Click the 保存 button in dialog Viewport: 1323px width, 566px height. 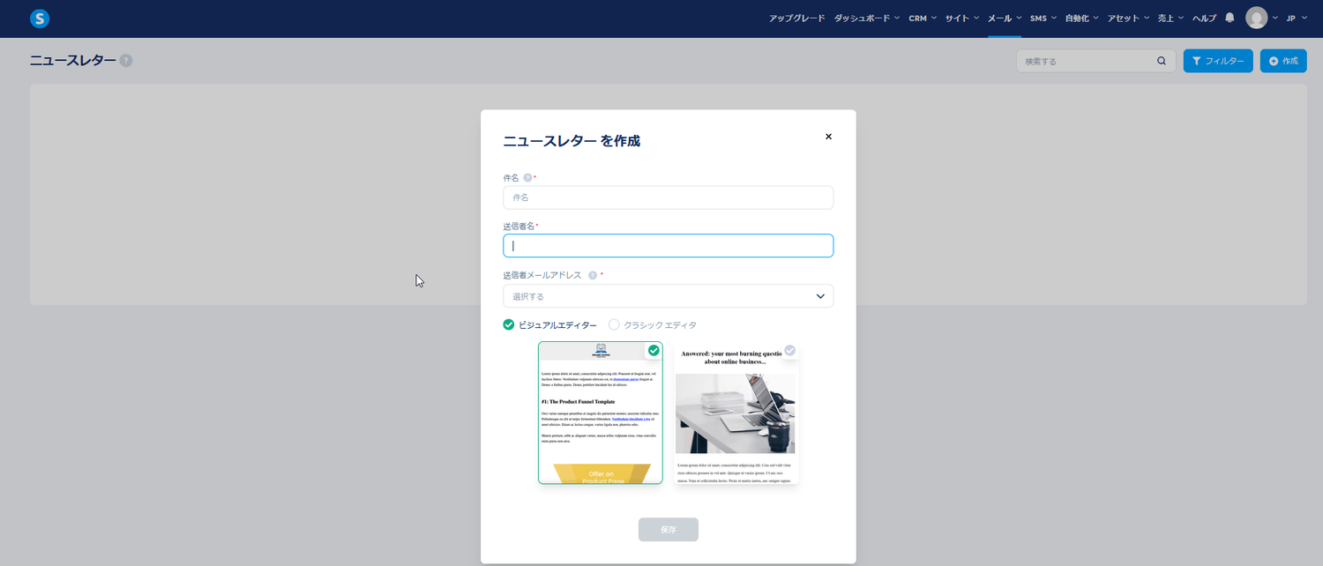[669, 529]
